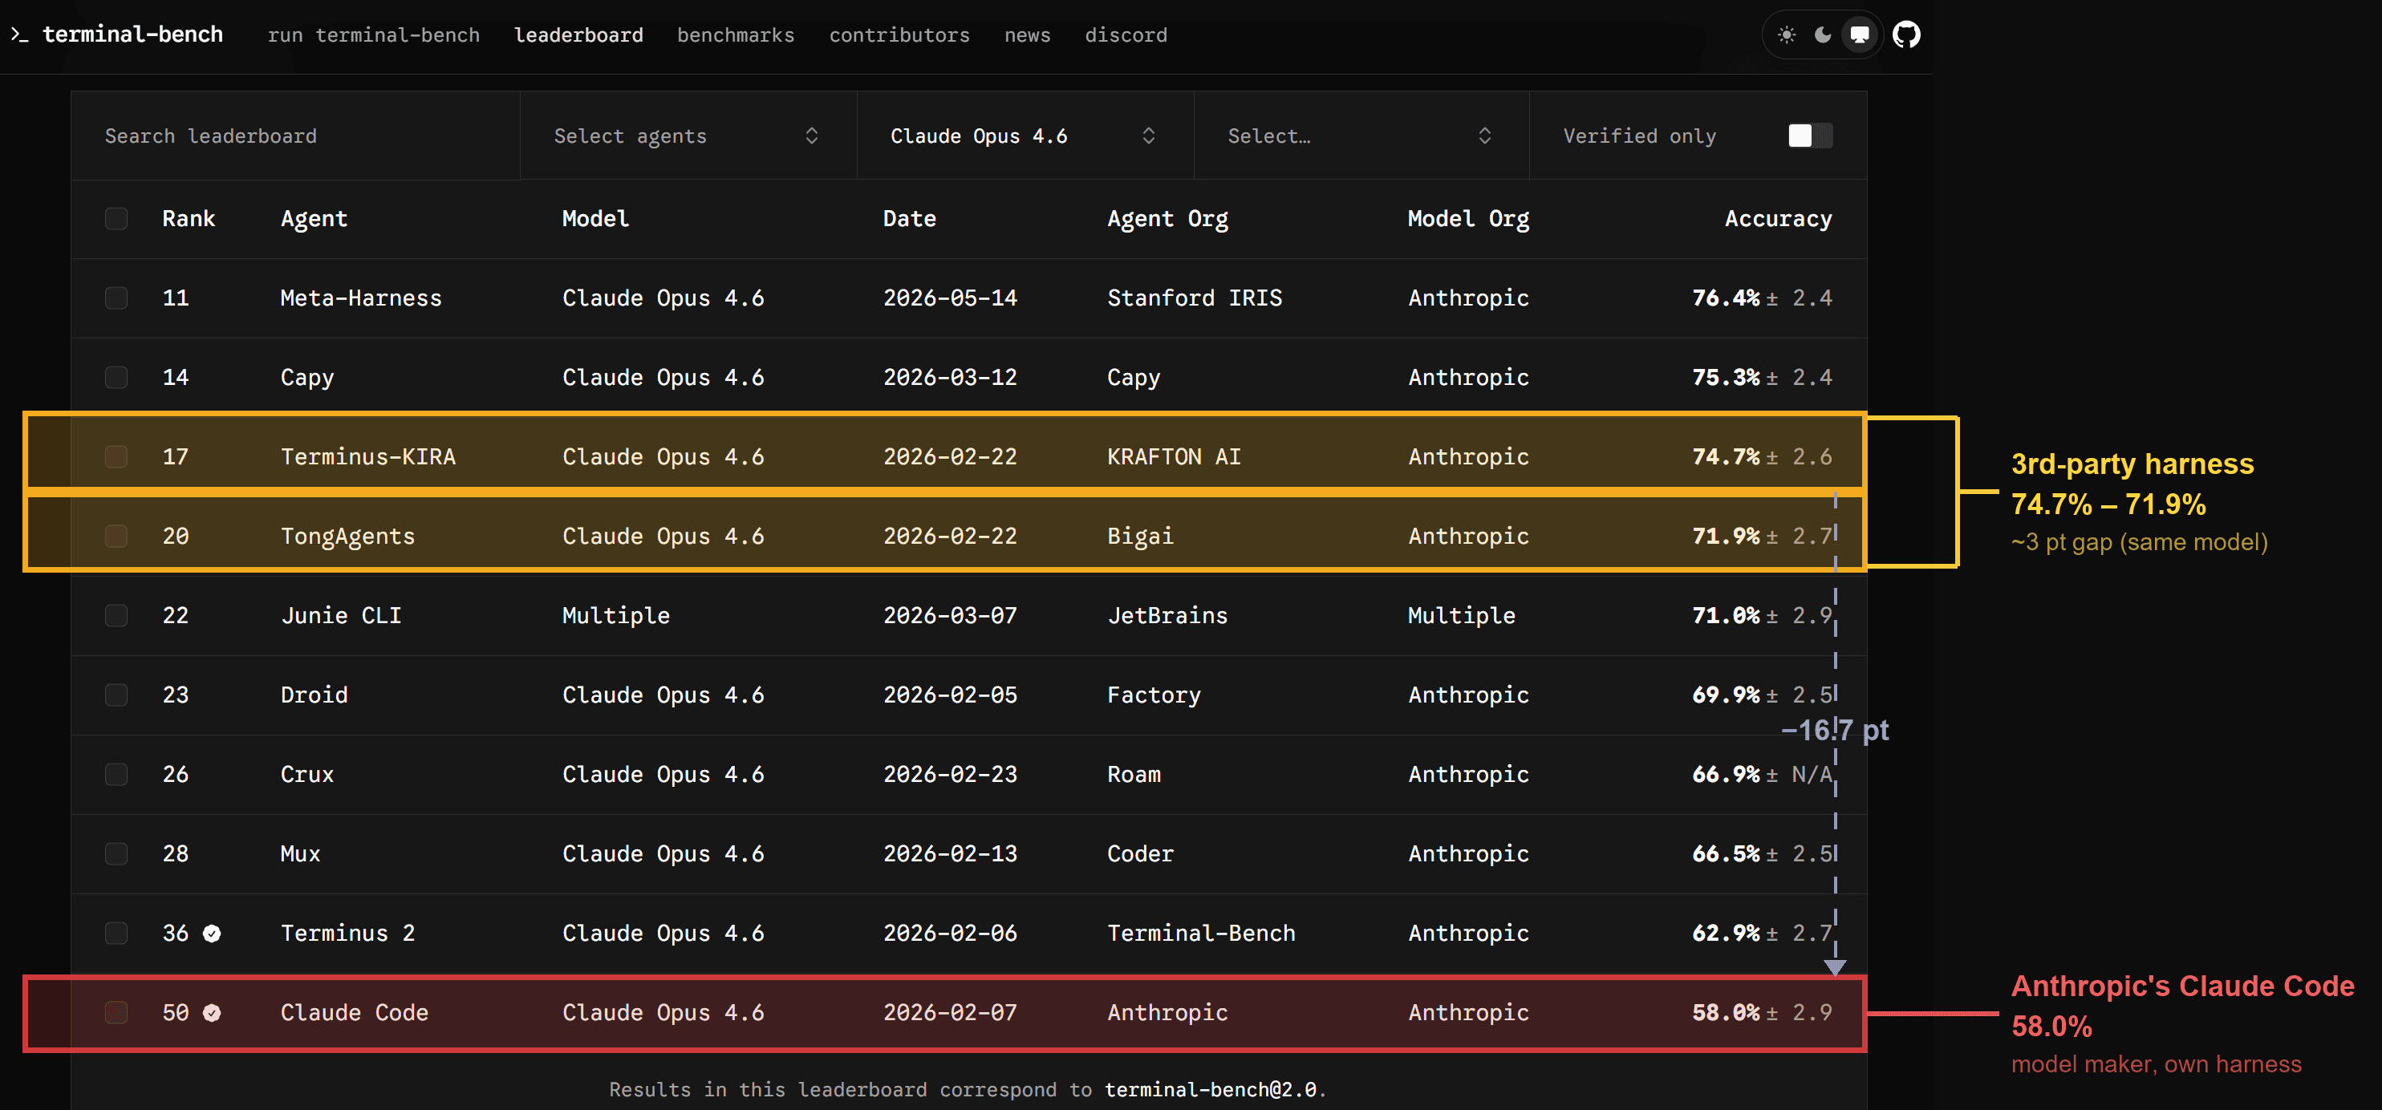
Task: Focus the Search leaderboard field
Action: tap(296, 136)
